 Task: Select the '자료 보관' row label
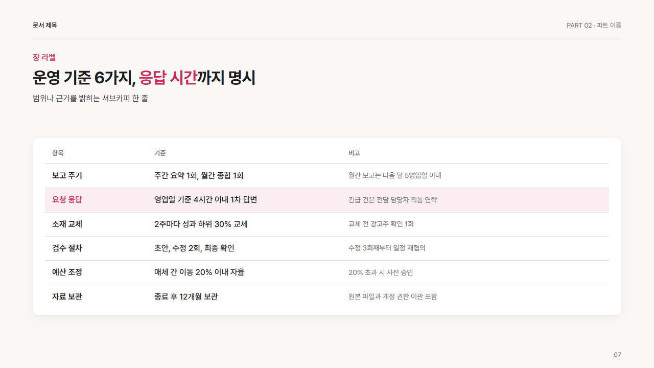[67, 296]
